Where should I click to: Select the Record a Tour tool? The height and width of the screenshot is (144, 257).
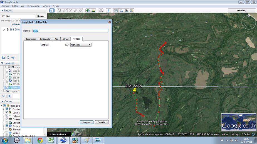click(81, 11)
